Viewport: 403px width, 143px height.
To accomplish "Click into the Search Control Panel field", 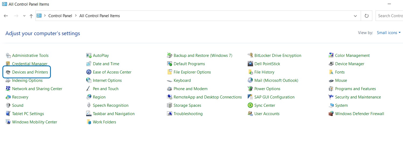I will 390,16.
